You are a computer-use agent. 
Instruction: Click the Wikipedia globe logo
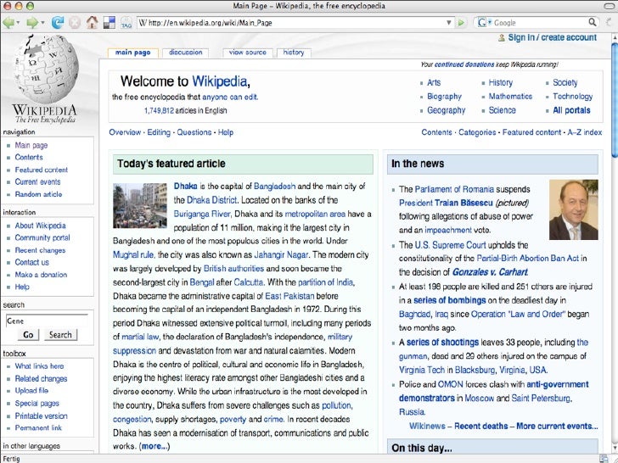(46, 69)
